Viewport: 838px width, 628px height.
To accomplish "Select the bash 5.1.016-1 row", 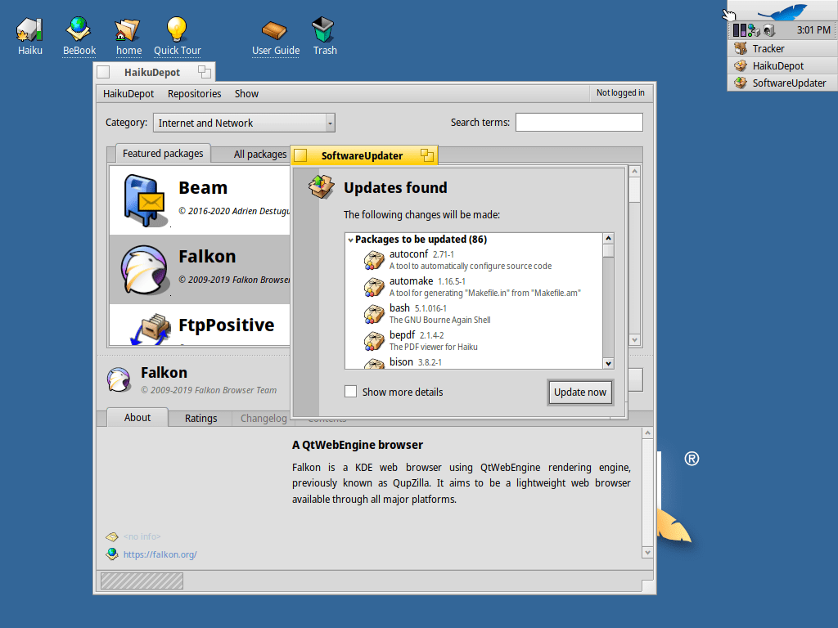I will point(474,314).
